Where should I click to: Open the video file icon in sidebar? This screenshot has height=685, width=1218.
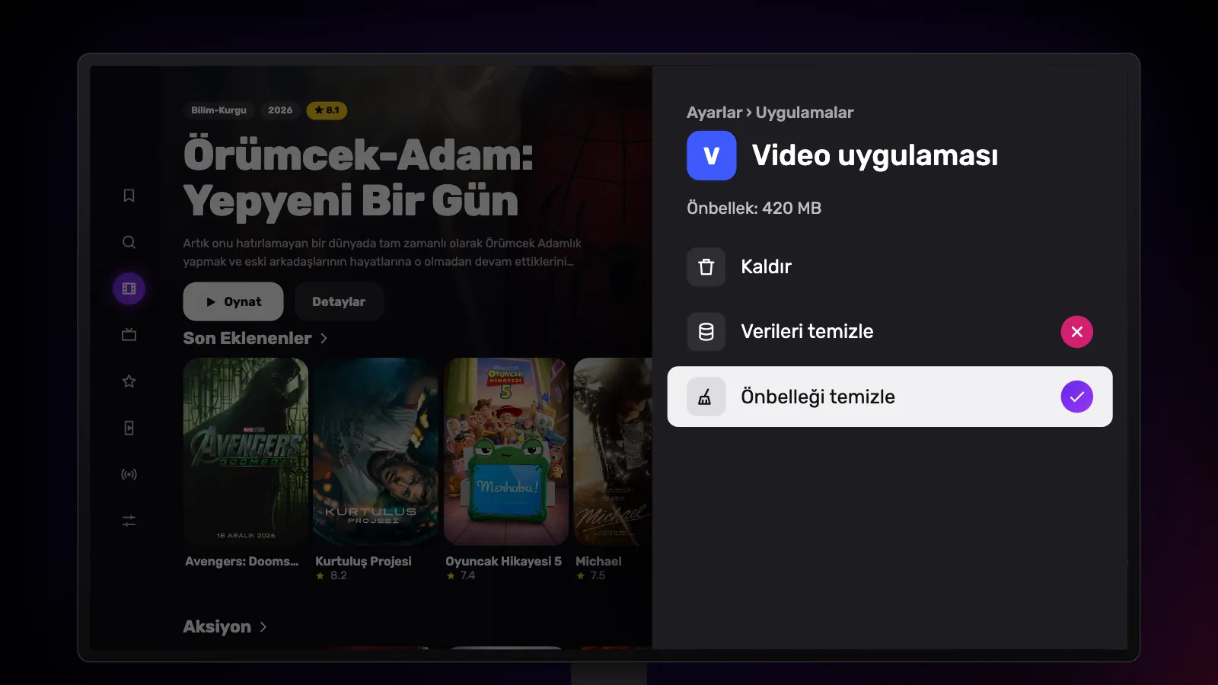tap(129, 428)
